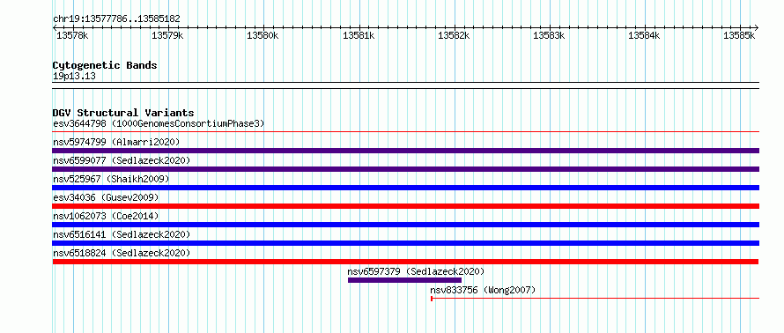Image resolution: width=784 pixels, height=333 pixels.
Task: Select the nsv5974799 purple variant bar
Action: click(405, 151)
